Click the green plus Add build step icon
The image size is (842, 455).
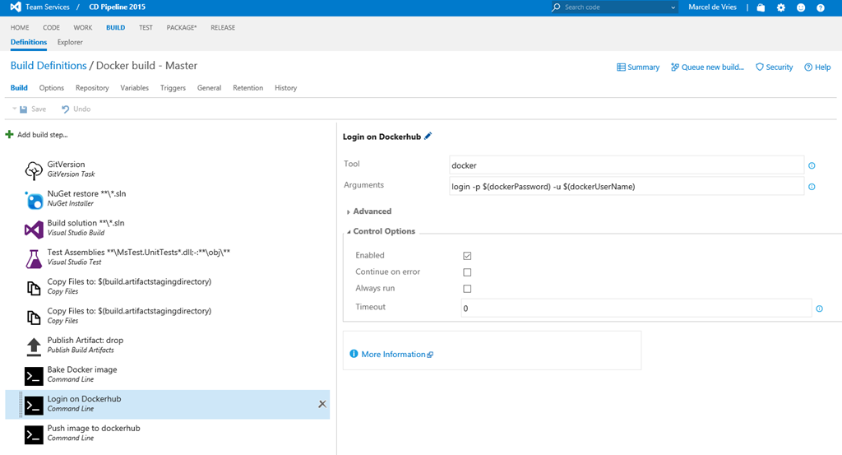click(10, 134)
